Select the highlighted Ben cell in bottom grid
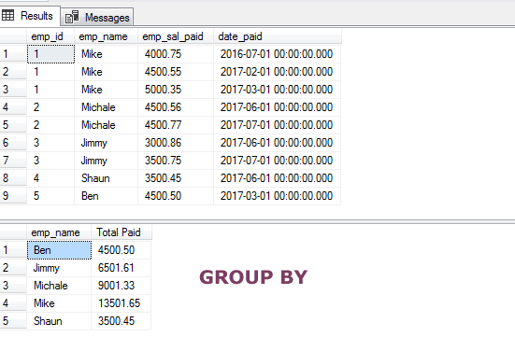The width and height of the screenshot is (515, 337). [59, 250]
